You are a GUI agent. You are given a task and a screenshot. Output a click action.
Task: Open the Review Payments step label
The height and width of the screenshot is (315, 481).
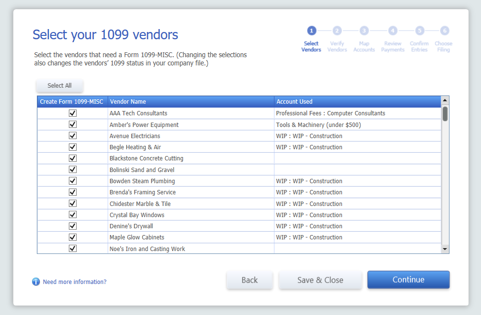coord(393,47)
